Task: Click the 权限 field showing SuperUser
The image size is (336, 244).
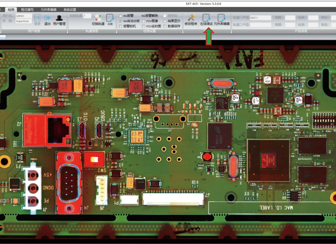Action: pyautogui.click(x=24, y=21)
